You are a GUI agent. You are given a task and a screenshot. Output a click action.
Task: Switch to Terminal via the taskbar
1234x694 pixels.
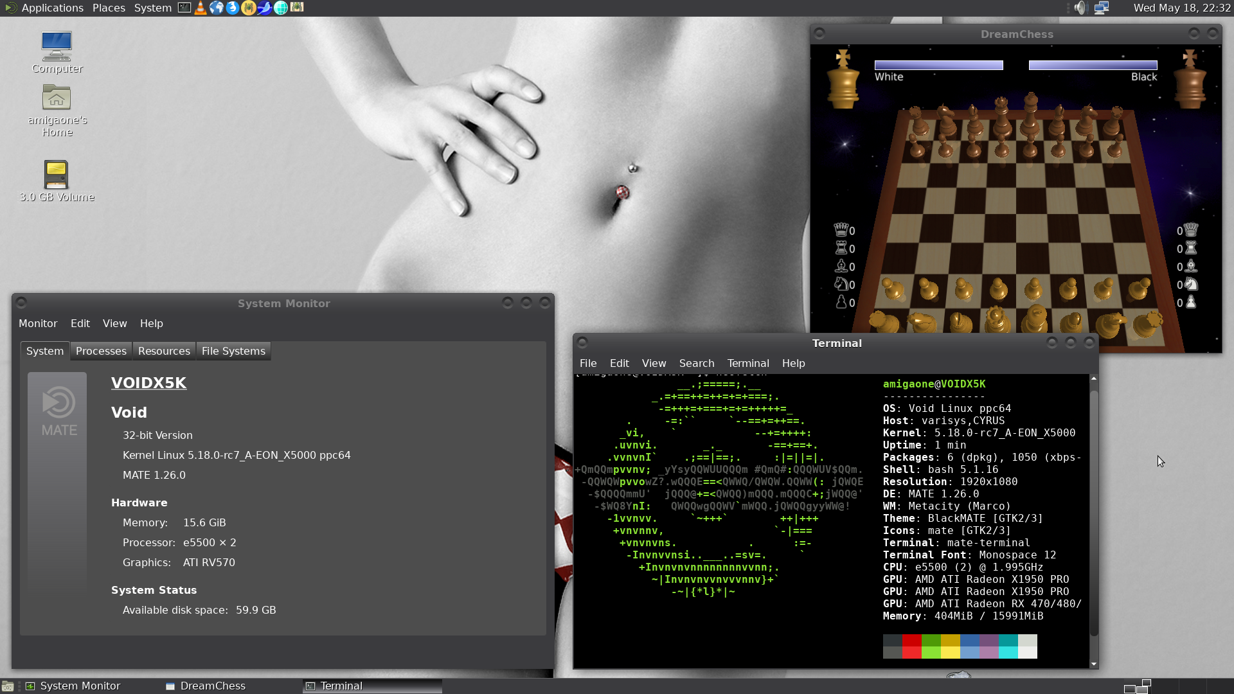pos(372,686)
